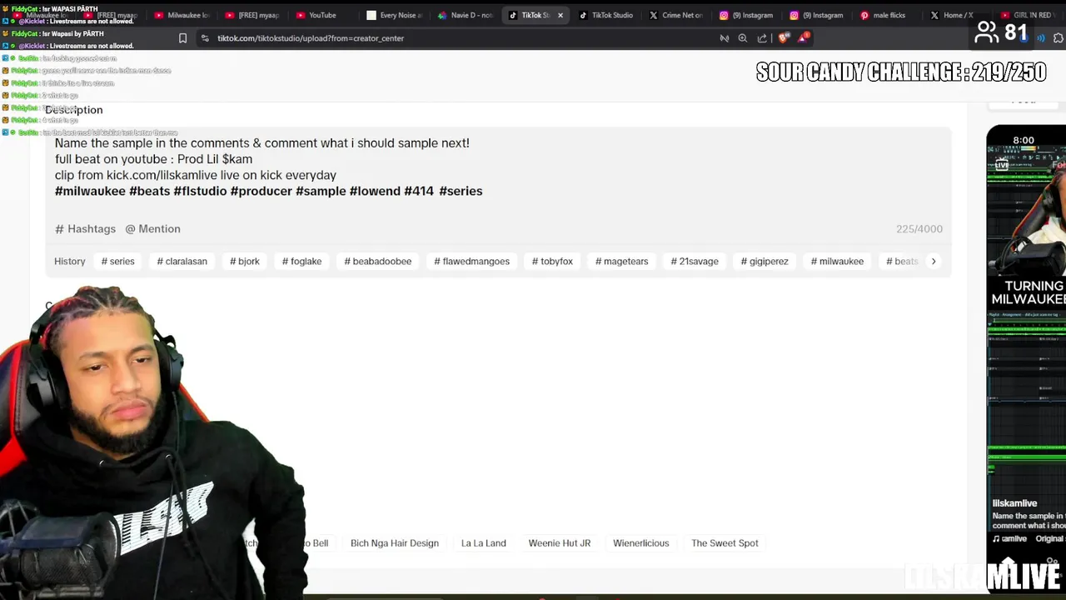
Task: Add the #foglake hashtag chip
Action: pyautogui.click(x=301, y=261)
